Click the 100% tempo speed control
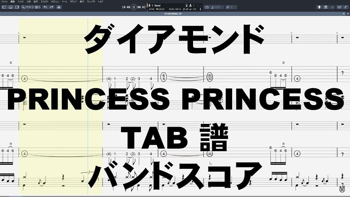The width and height of the screenshot is (350, 197). click(217, 7)
